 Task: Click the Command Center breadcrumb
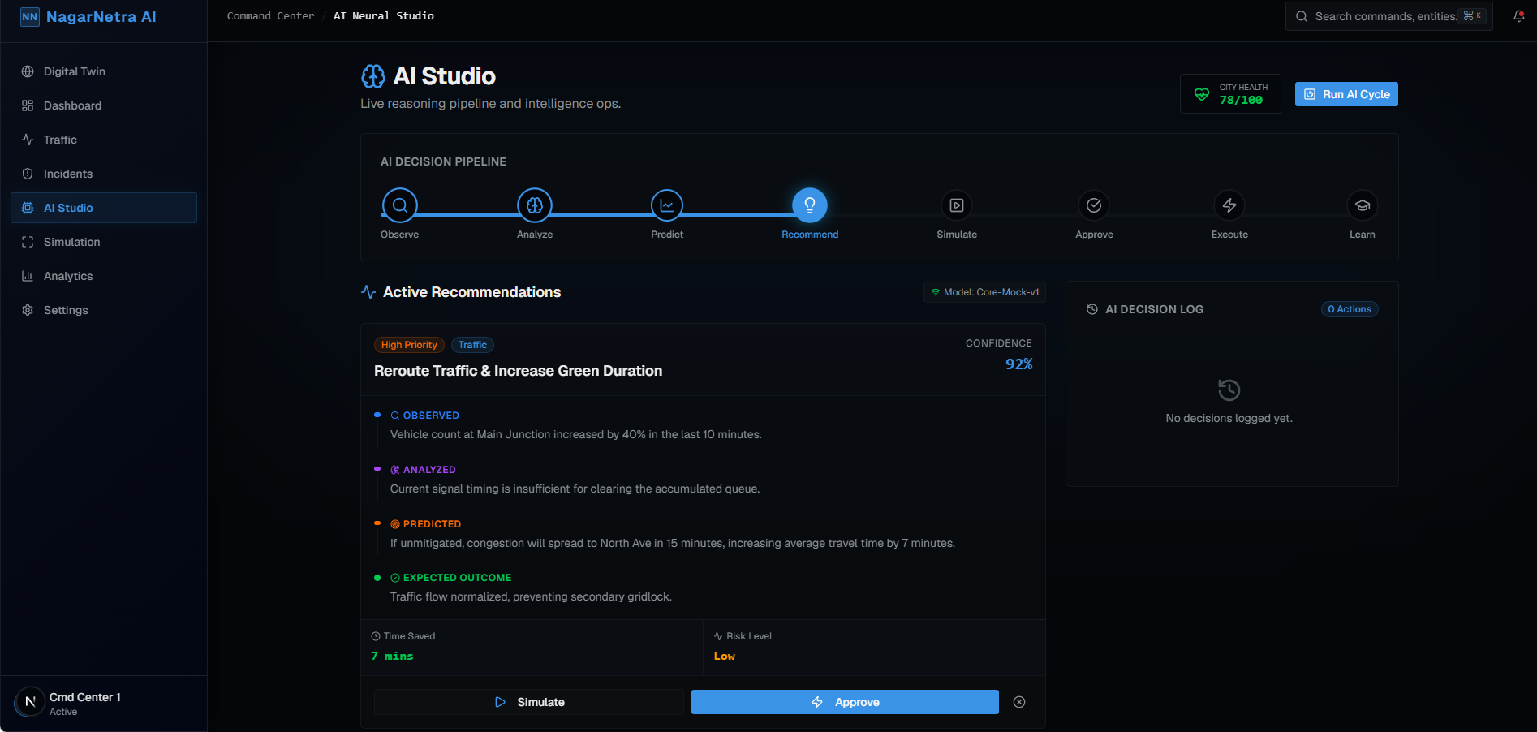270,16
